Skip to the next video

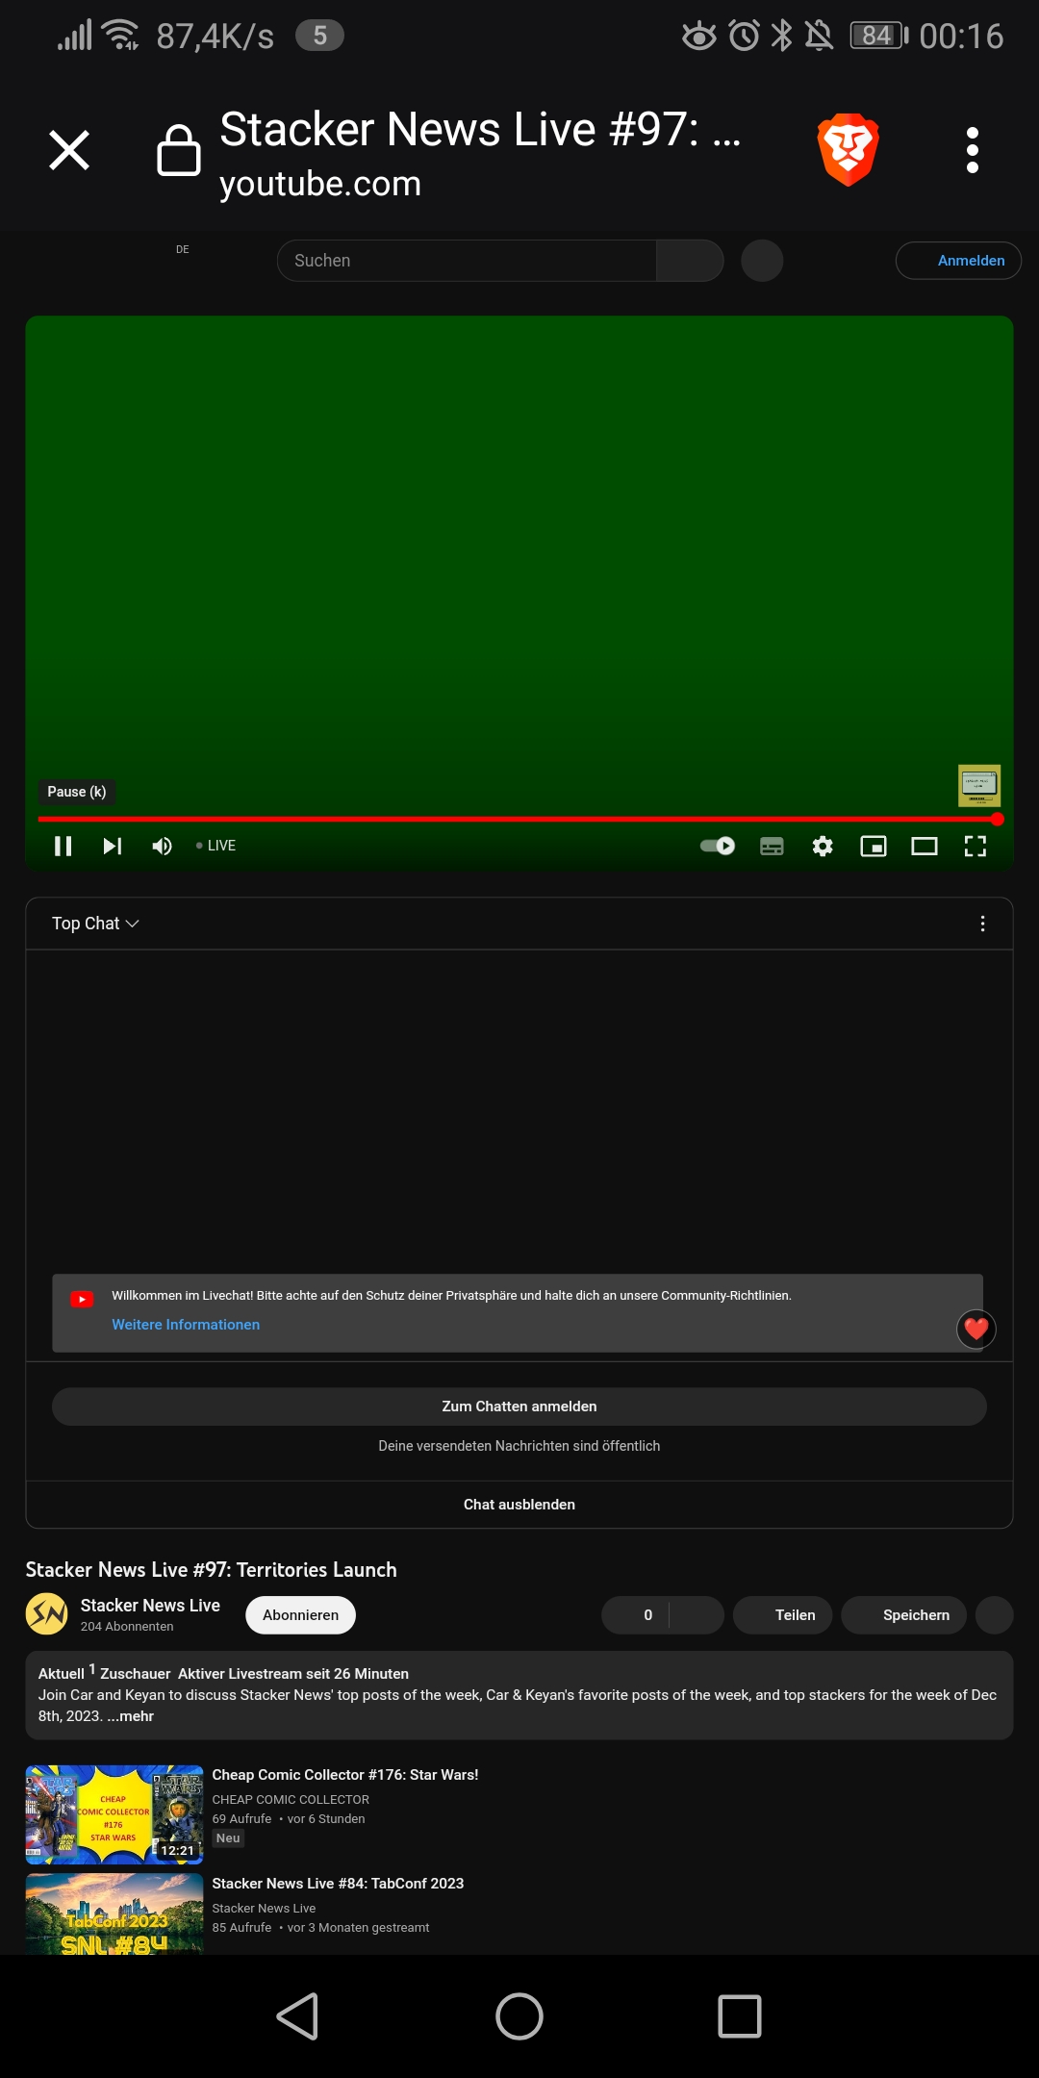click(113, 846)
